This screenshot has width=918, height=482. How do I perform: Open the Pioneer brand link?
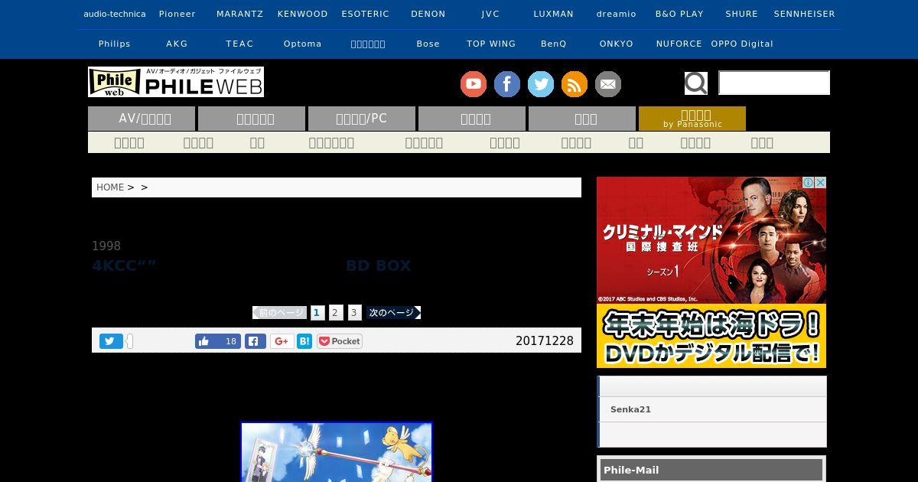(177, 14)
